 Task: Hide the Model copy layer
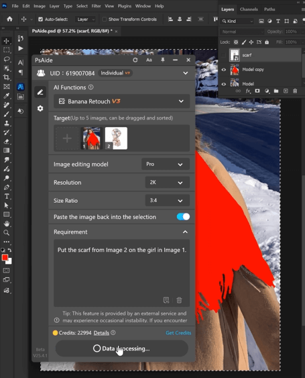[224, 70]
